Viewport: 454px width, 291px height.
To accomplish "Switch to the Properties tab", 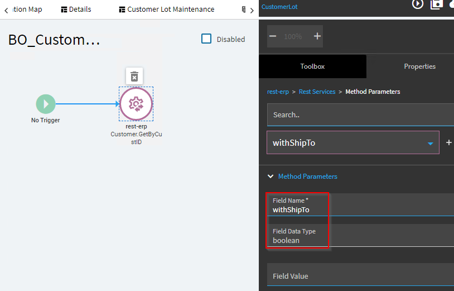I will (419, 66).
